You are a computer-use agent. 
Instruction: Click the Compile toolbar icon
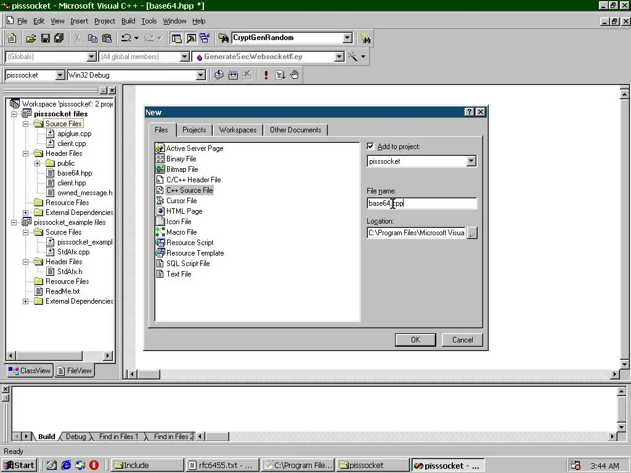pyautogui.click(x=219, y=75)
